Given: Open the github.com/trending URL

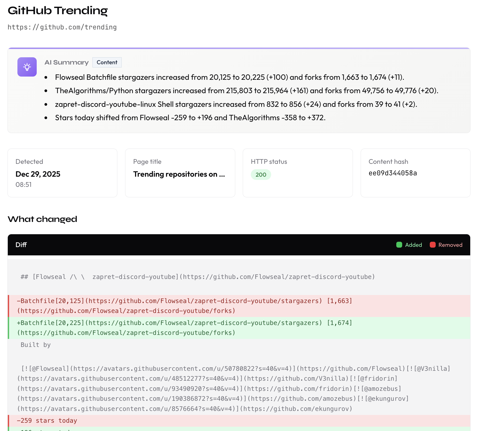Looking at the screenshot, I should 62,27.
